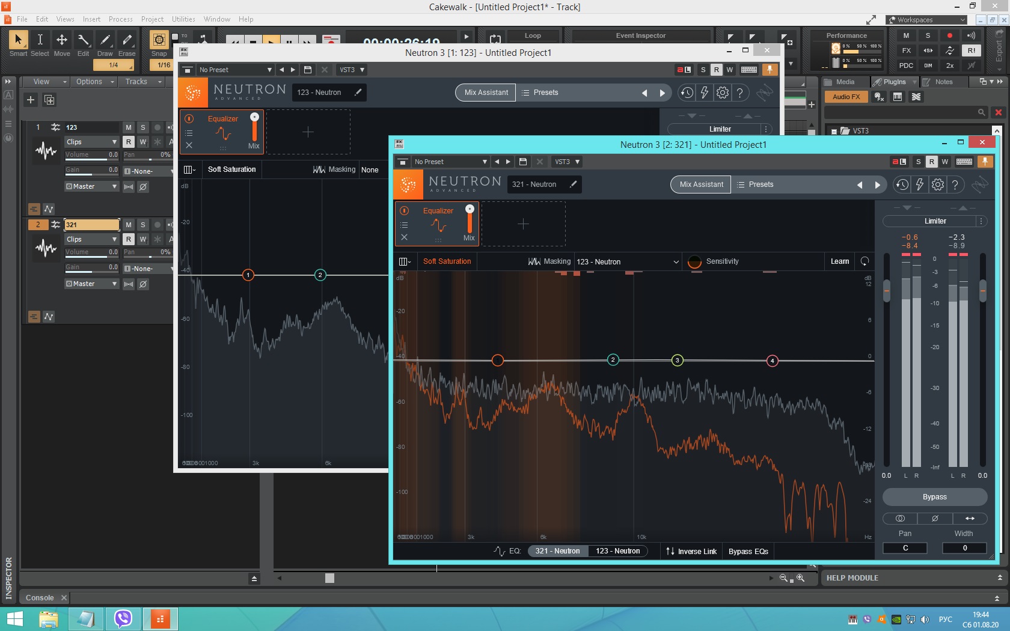Image resolution: width=1010 pixels, height=631 pixels.
Task: Open the No Preset dropdown in front Neutron window
Action: (451, 162)
